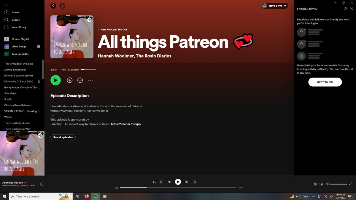The image size is (356, 200).
Task: Open the Windows Start menu
Action: click(x=4, y=196)
